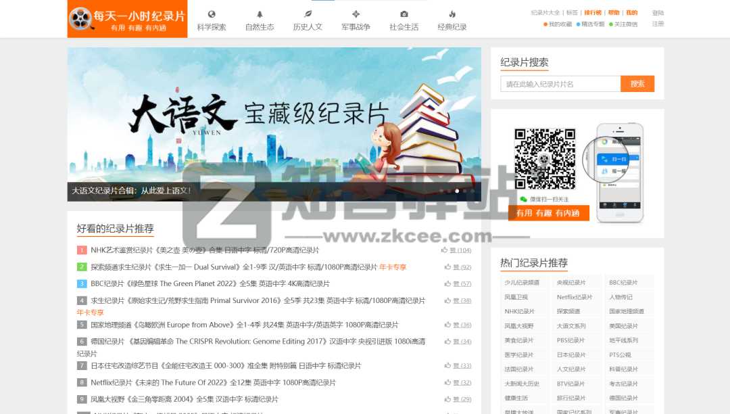Image resolution: width=730 pixels, height=414 pixels.
Task: Open the 历史人文 leaf icon
Action: pyautogui.click(x=308, y=14)
